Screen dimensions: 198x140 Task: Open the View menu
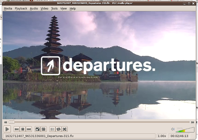point(63,9)
